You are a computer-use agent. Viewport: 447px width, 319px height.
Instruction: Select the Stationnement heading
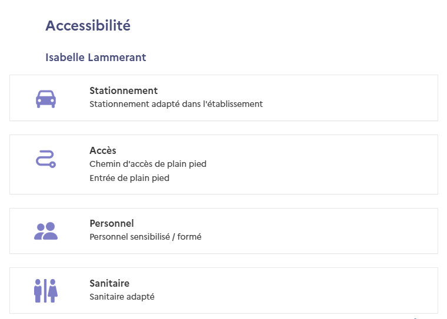pos(124,90)
